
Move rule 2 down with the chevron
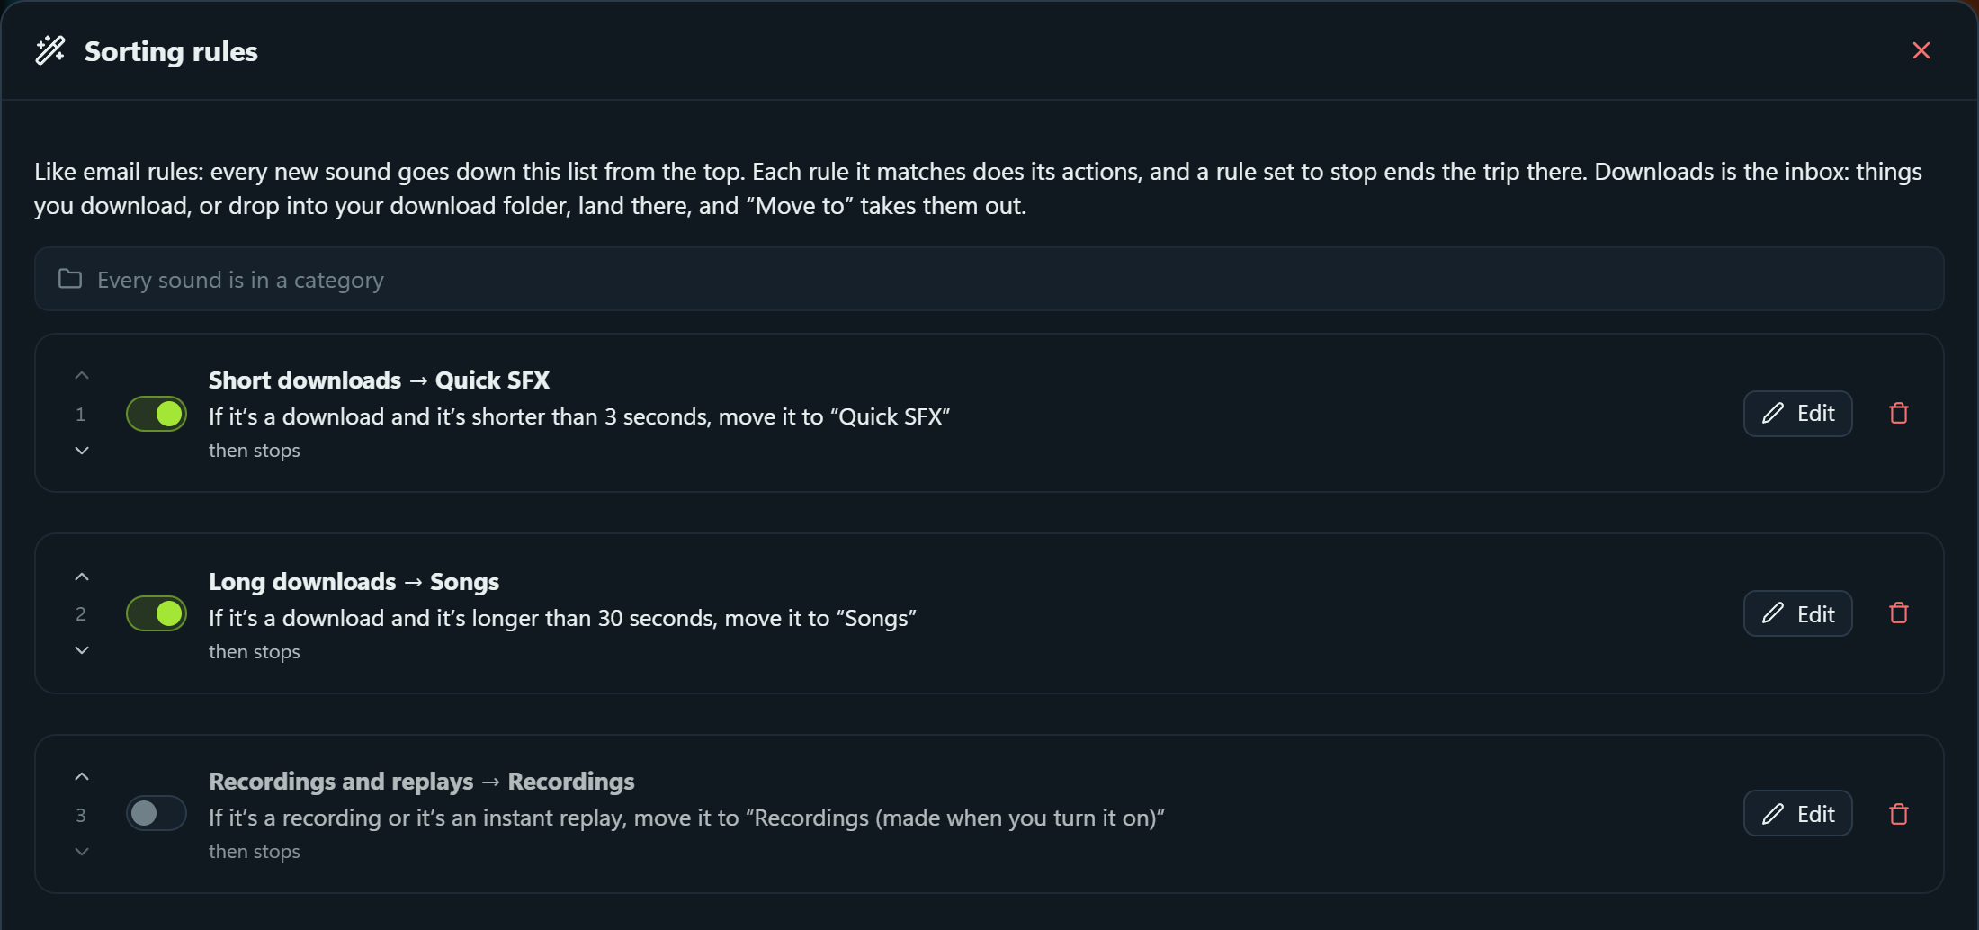point(82,649)
